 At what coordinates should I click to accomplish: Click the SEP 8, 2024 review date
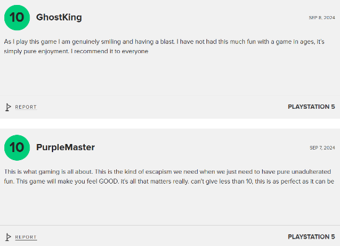322,18
